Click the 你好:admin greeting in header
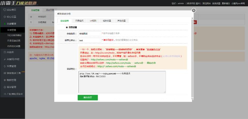248x119 pixels. [178, 3]
